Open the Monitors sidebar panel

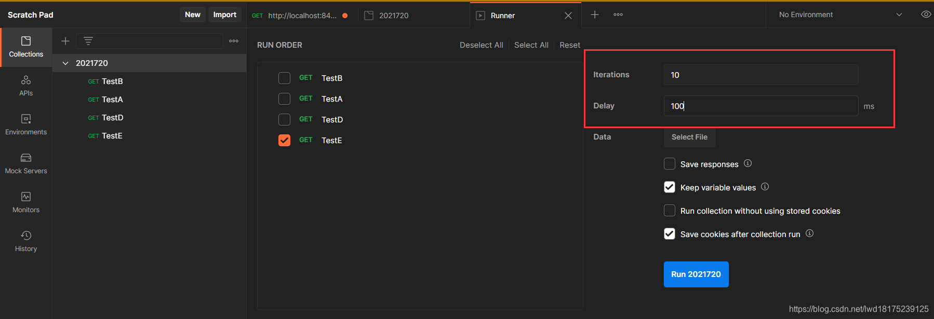pyautogui.click(x=26, y=203)
